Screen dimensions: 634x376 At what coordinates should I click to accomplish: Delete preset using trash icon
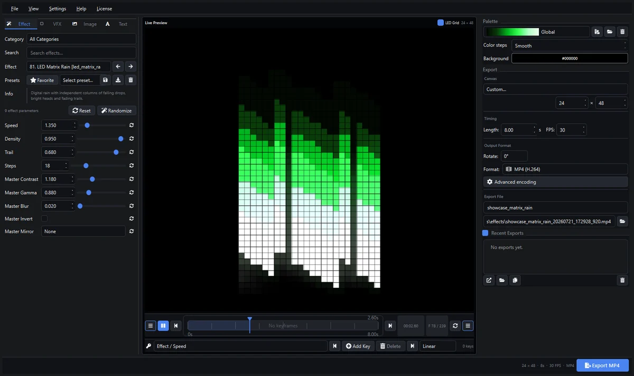click(131, 80)
